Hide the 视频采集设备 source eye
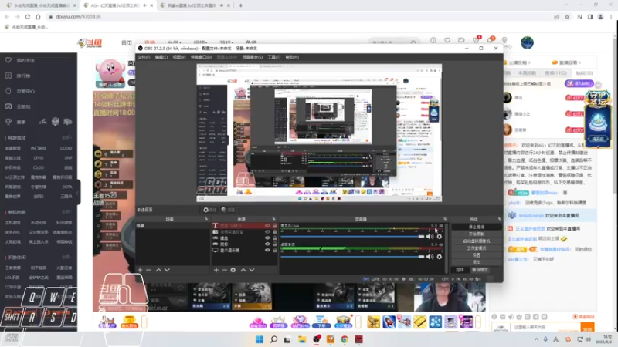 coord(267,232)
